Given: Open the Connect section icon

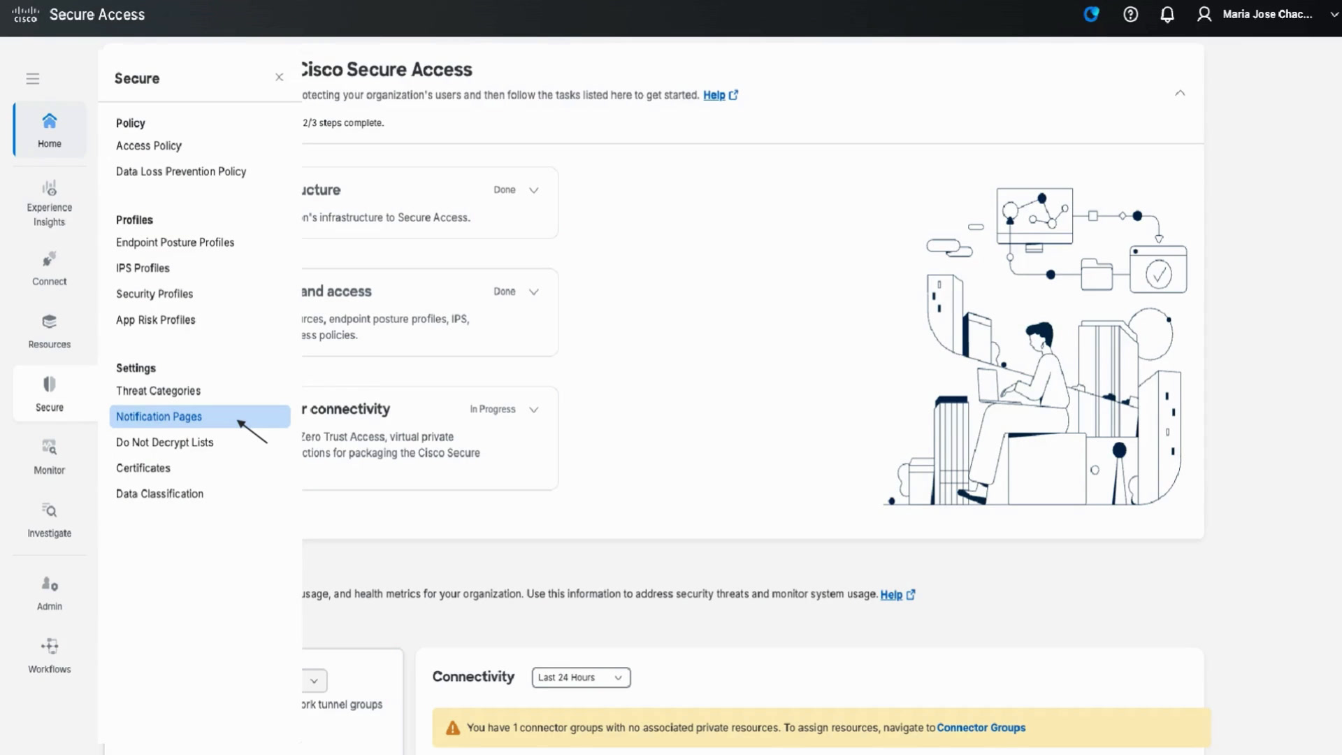Looking at the screenshot, I should (50, 260).
